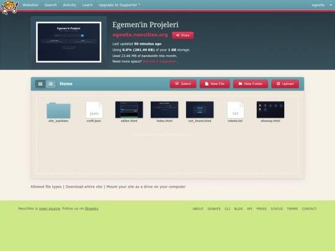This screenshot has height=251, width=335.
Task: Switch to list view icon
Action: 51,84
